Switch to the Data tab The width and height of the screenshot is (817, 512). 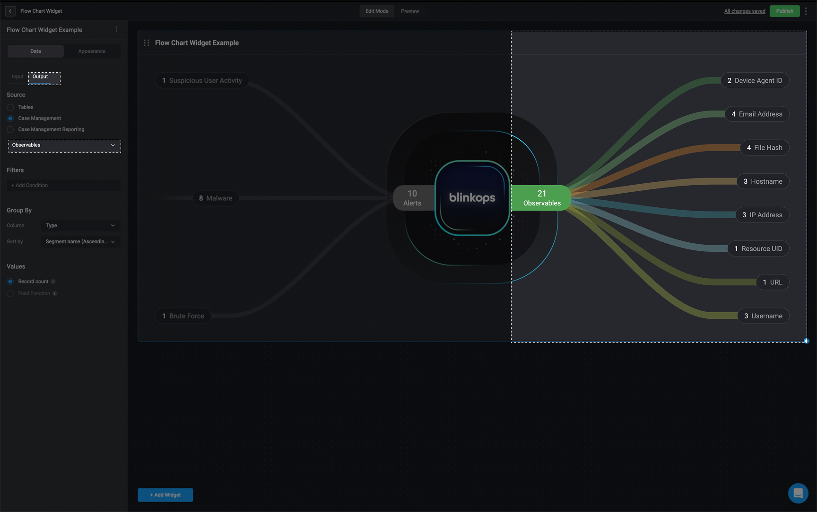click(35, 51)
